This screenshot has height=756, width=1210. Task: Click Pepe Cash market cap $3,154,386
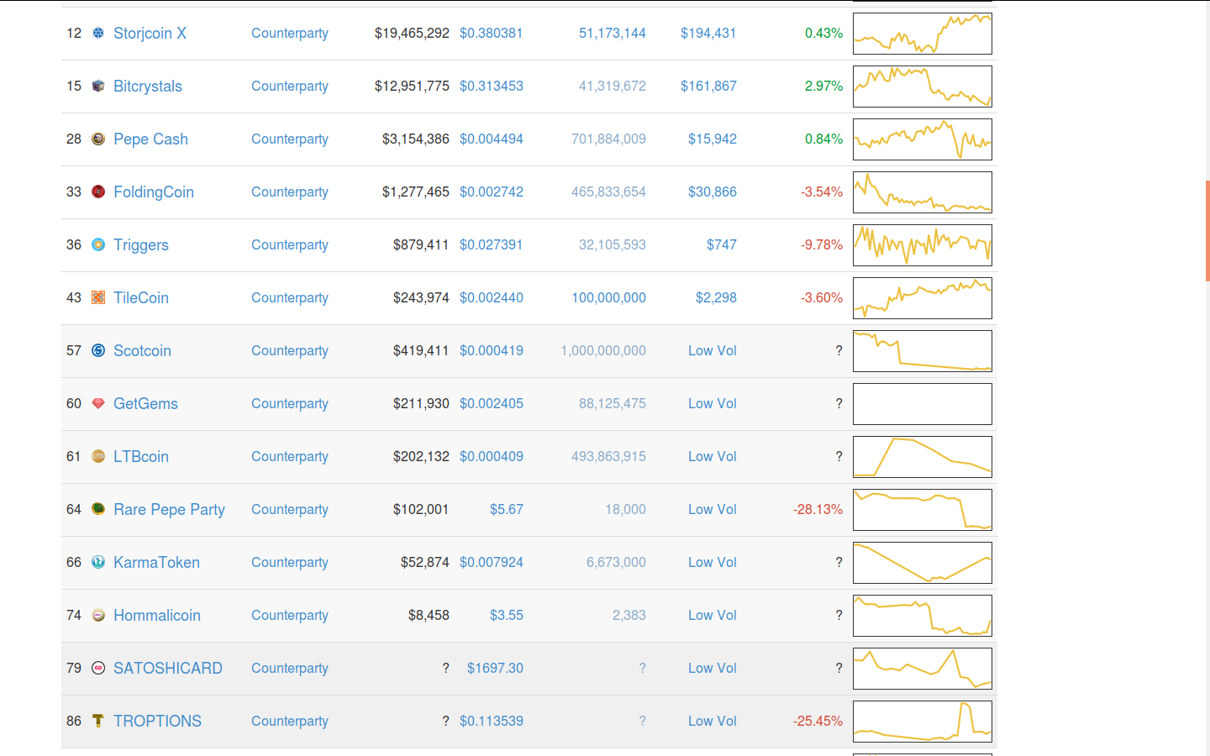[x=416, y=139]
